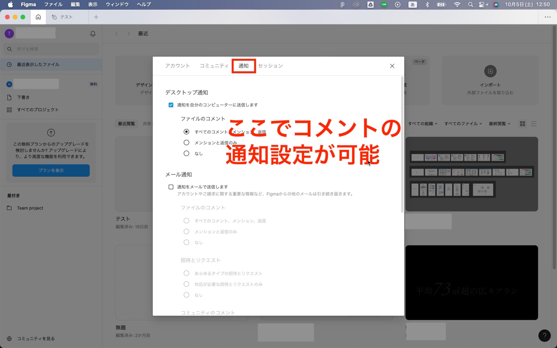Open 最終閲覧 sort dropdown
Image resolution: width=557 pixels, height=348 pixels.
pos(499,124)
